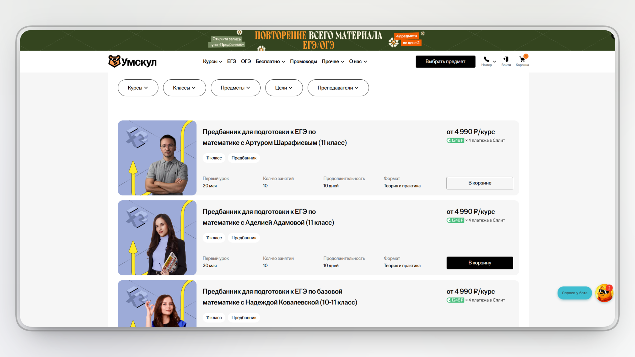
Task: Click the price от 4 990 ₽/курс on Адамова course
Action: 471,212
